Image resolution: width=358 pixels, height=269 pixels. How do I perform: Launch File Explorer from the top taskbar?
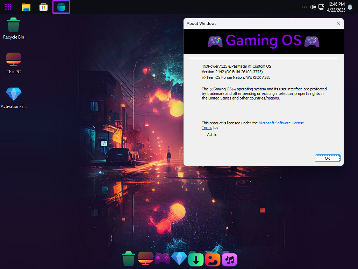point(26,7)
